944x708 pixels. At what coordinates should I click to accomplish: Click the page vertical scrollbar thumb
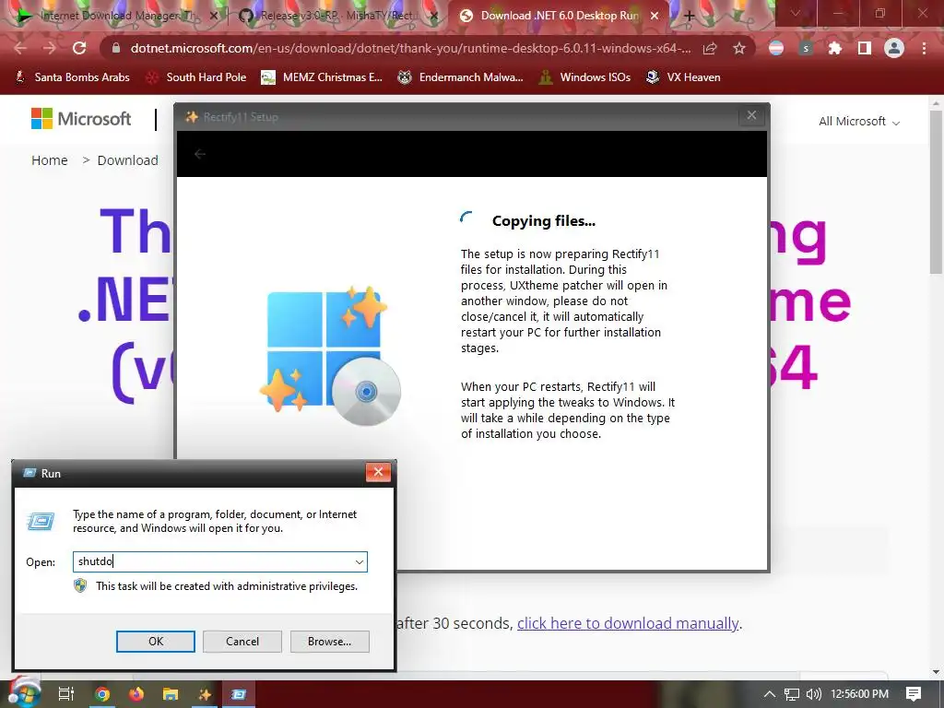pos(936,192)
